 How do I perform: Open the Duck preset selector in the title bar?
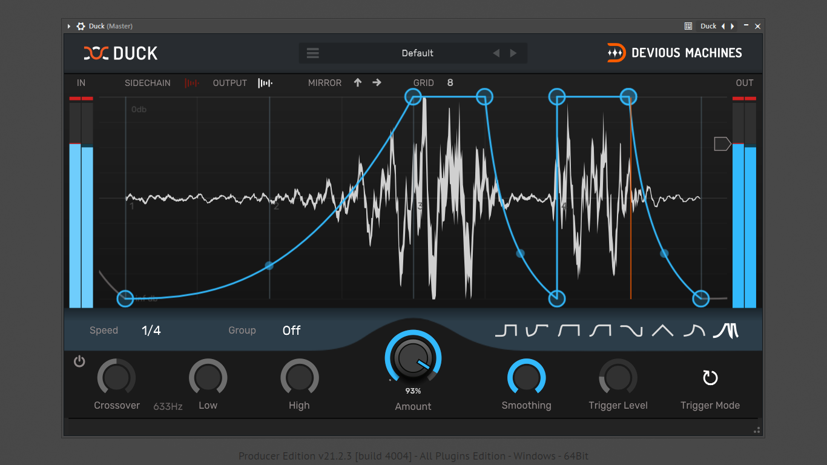pyautogui.click(x=708, y=26)
